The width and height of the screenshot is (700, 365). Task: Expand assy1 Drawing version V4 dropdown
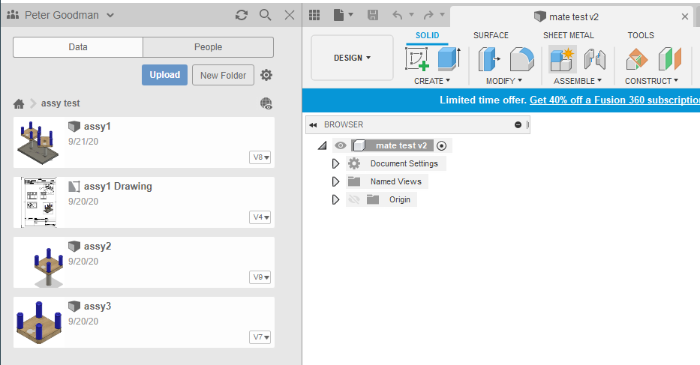(x=260, y=217)
